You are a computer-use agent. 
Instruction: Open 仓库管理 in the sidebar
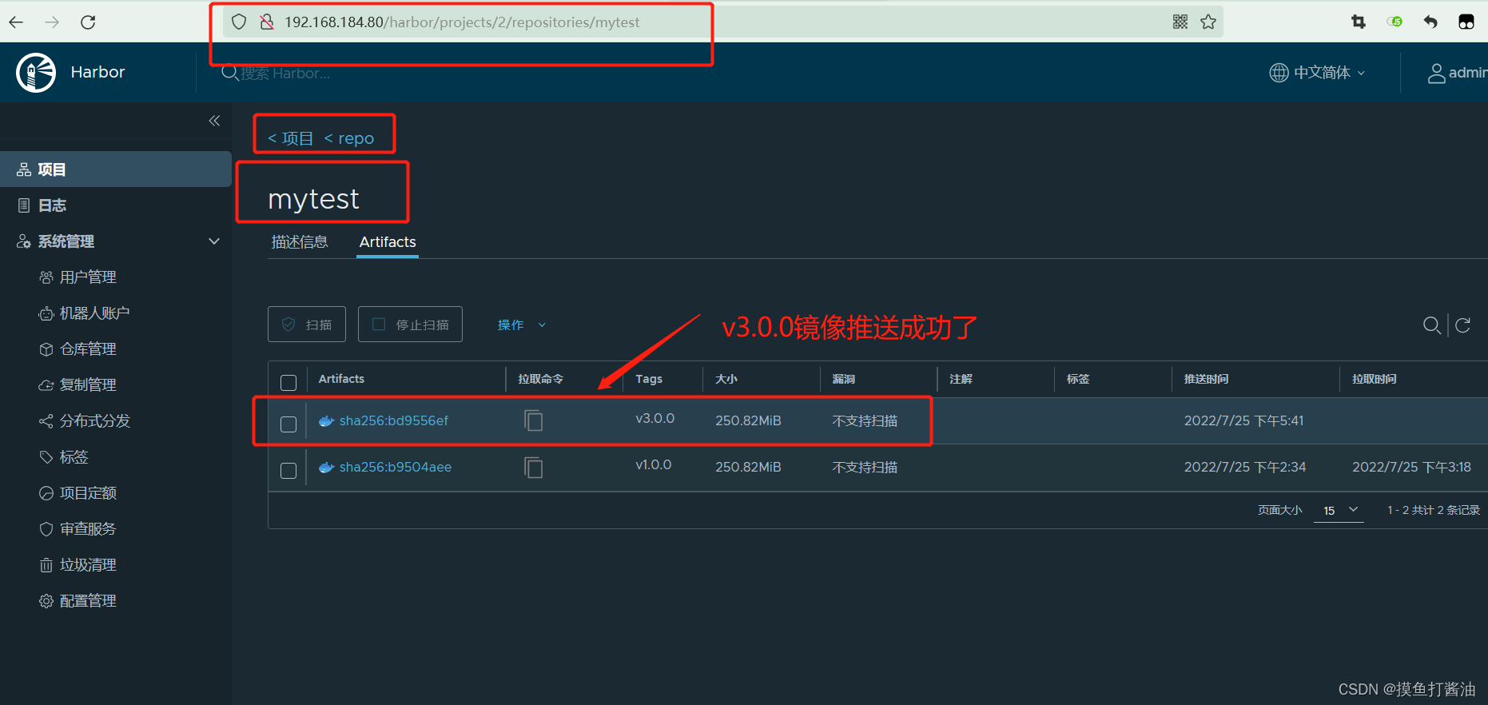tap(88, 349)
